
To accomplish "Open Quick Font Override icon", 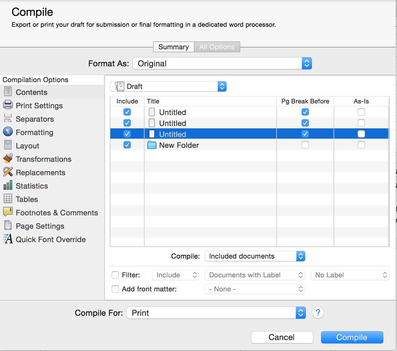I will [8, 239].
